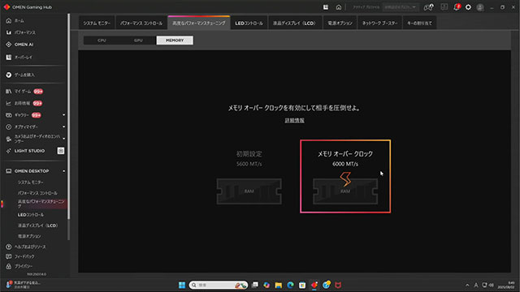520x292 pixels.
Task: Switch to the システム モニター tab
Action: point(97,24)
